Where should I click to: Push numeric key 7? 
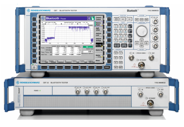[x=116, y=26]
